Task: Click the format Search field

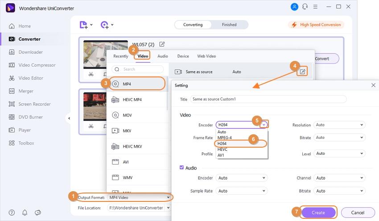Action: point(137,69)
